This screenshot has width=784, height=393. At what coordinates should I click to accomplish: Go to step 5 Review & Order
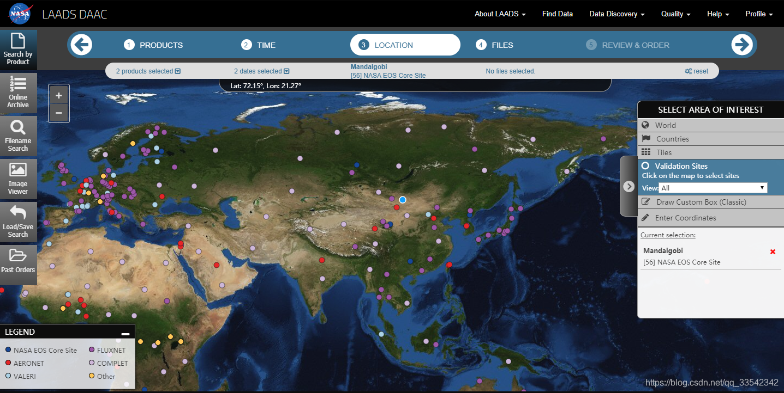628,45
